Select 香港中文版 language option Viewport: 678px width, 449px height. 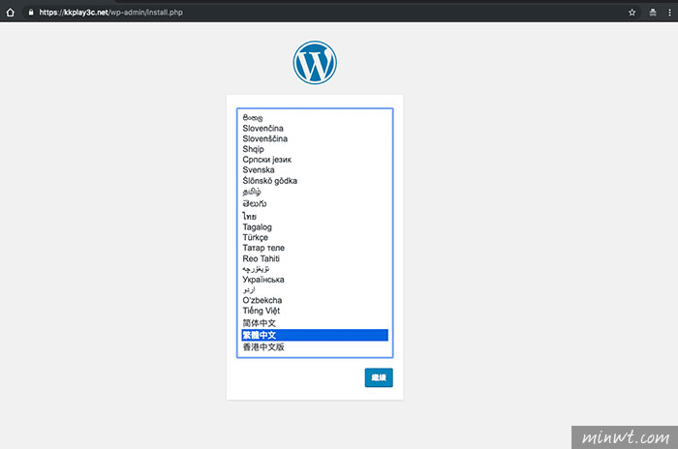click(315, 347)
